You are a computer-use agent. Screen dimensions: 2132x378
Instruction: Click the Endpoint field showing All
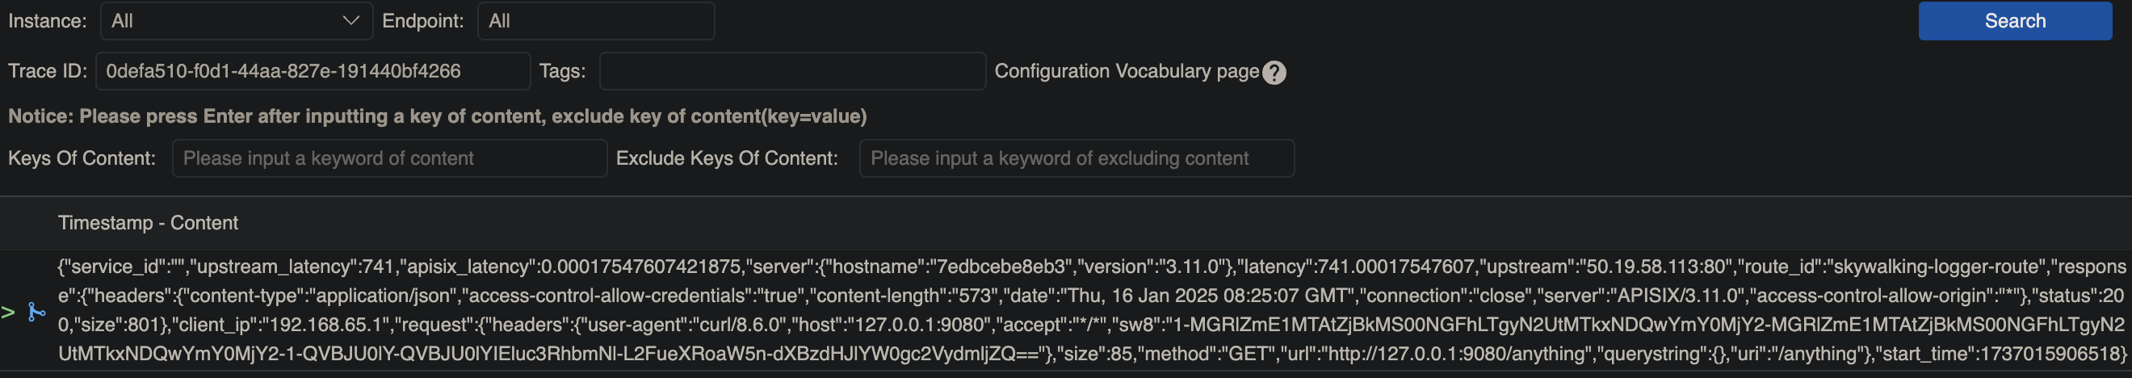pyautogui.click(x=596, y=21)
